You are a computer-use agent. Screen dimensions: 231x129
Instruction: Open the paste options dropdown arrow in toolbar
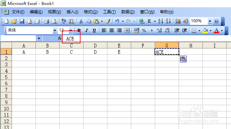coord(102,22)
